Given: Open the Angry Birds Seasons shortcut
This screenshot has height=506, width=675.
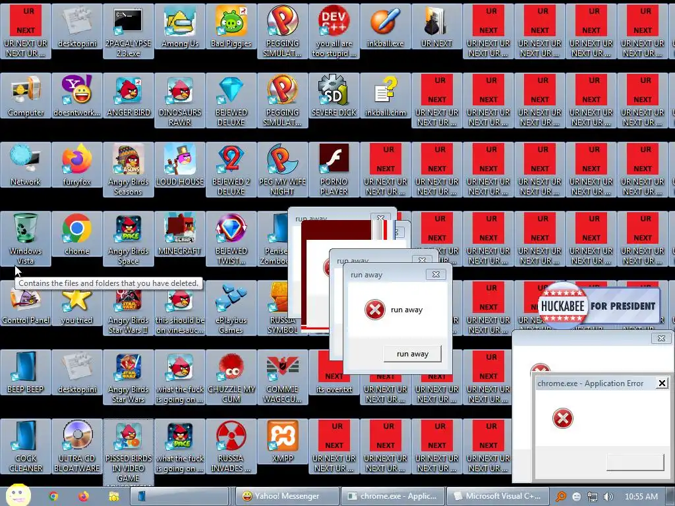Looking at the screenshot, I should 129,169.
